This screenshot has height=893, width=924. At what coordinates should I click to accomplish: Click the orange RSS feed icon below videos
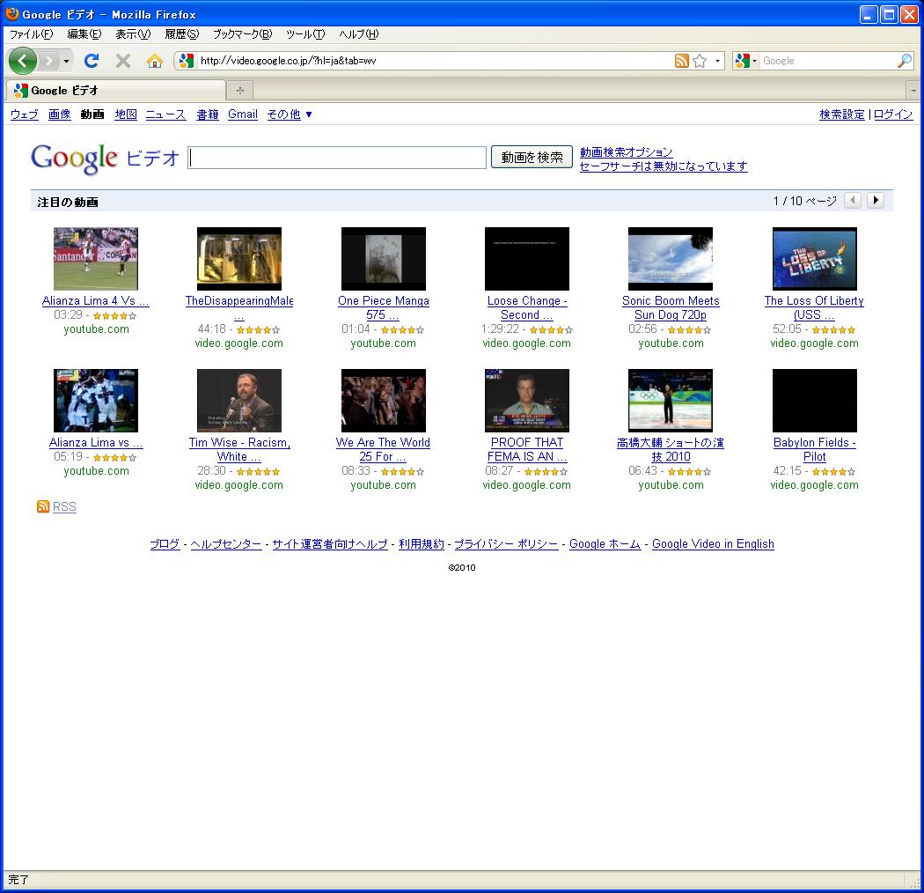pyautogui.click(x=43, y=506)
